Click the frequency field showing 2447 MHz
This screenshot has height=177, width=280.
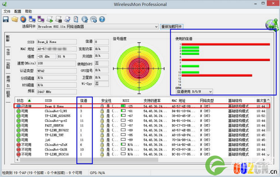(57, 92)
